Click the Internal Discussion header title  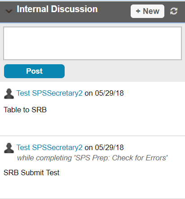57,9
